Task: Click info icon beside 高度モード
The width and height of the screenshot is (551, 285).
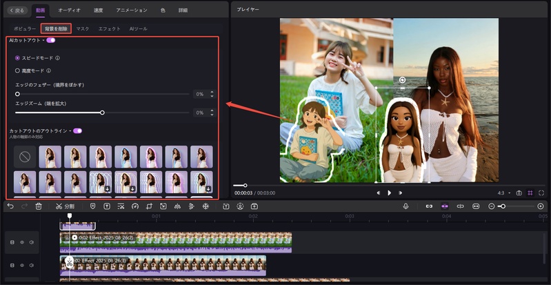Action: click(x=48, y=70)
